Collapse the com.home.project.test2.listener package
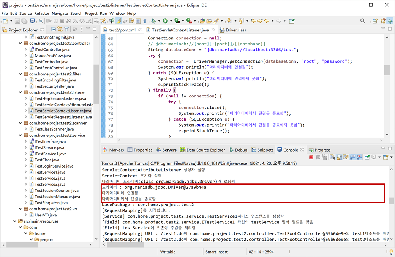Screen dimensions: 395x257 20,92
